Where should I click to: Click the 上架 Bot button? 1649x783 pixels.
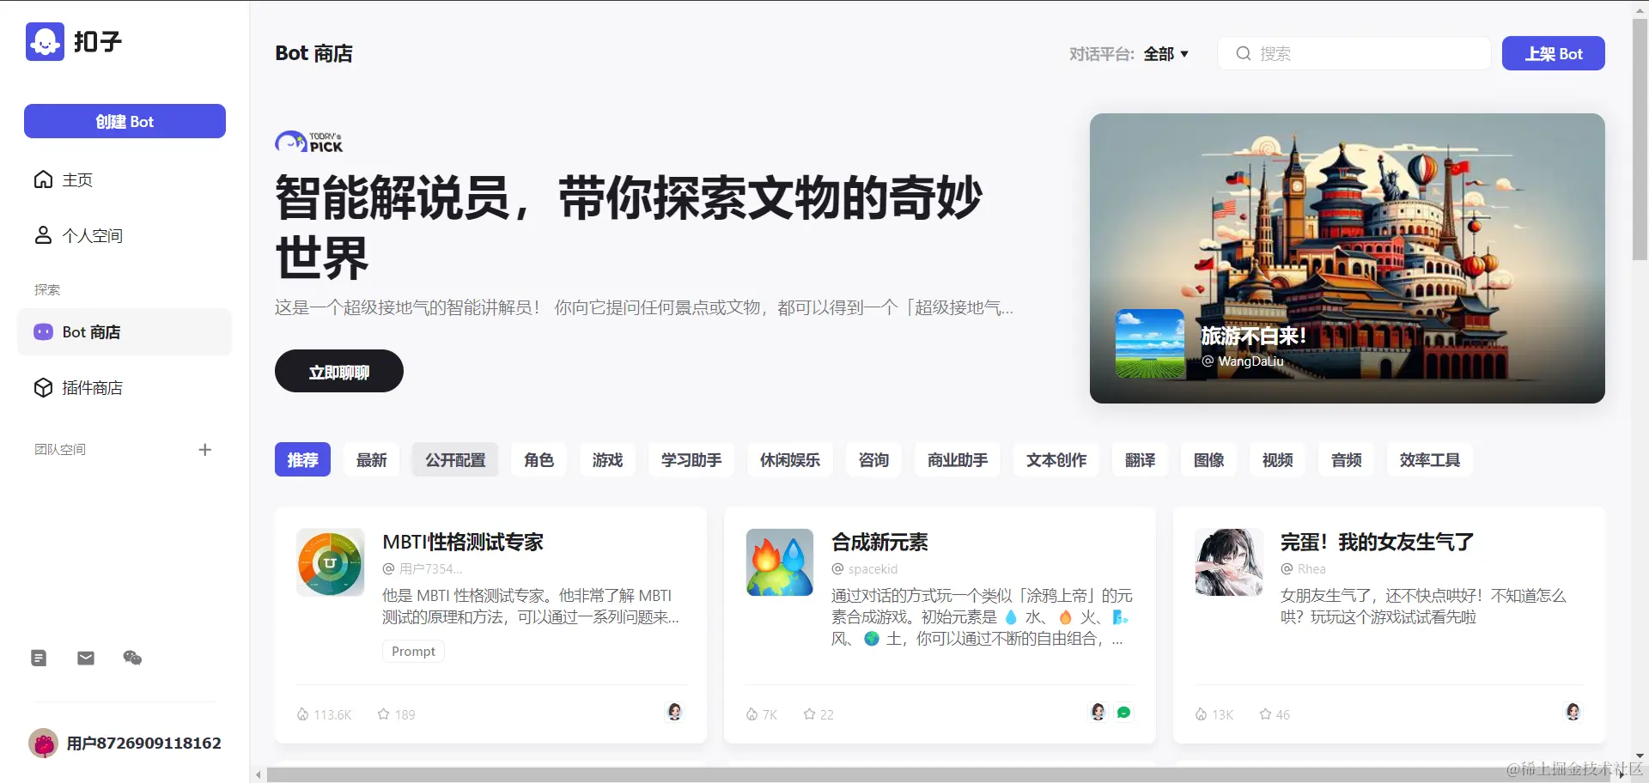[1554, 53]
